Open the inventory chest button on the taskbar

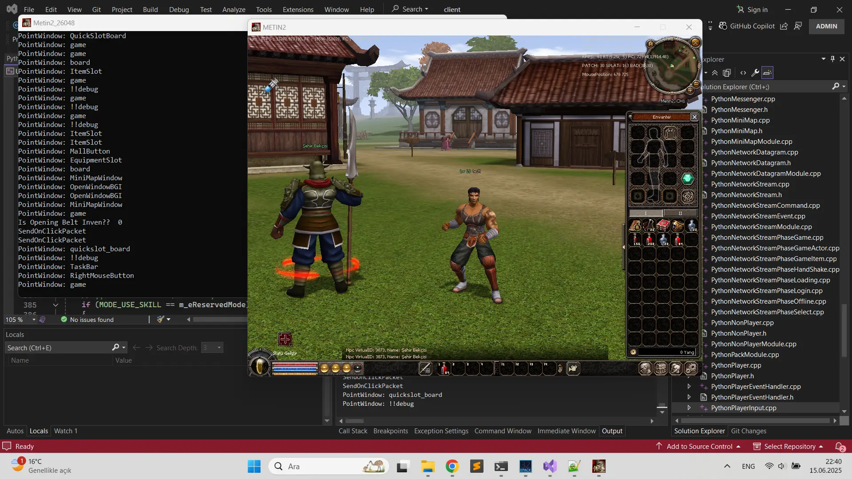660,368
